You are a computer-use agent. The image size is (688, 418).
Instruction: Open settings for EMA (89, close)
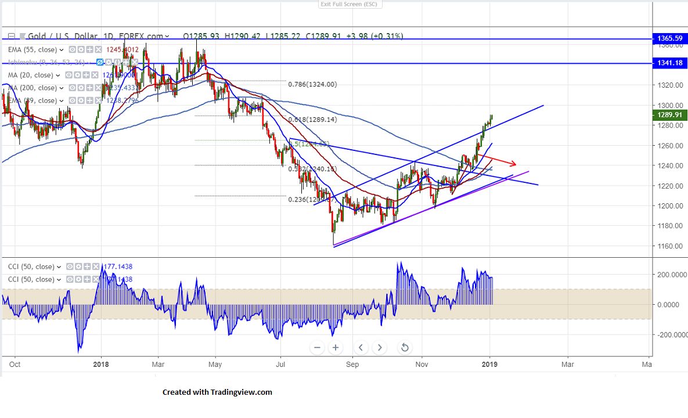pyautogui.click(x=81, y=100)
